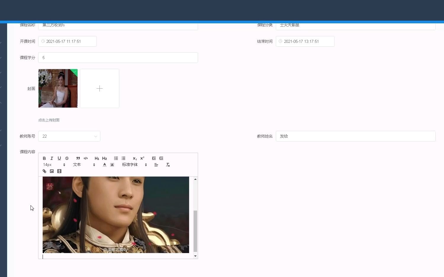Toggle underline formatting in the editor
Screen dimensions: 444x277
point(59,158)
